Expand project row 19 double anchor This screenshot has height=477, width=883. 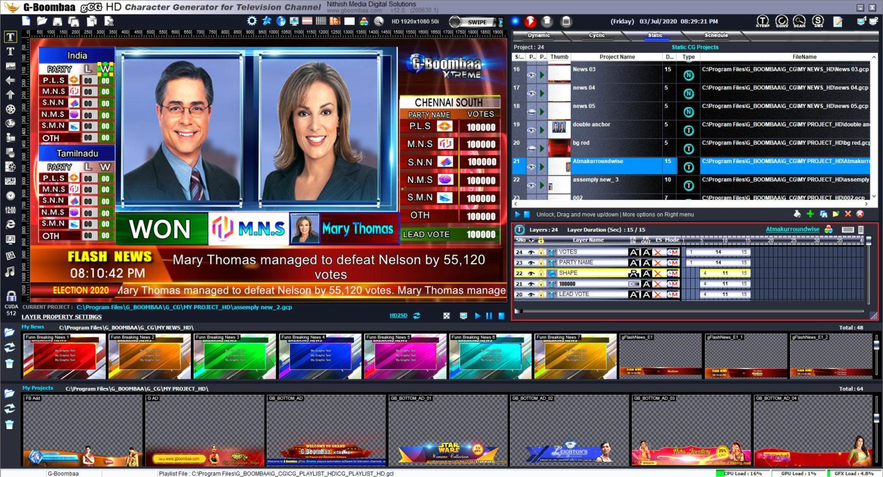click(x=543, y=130)
